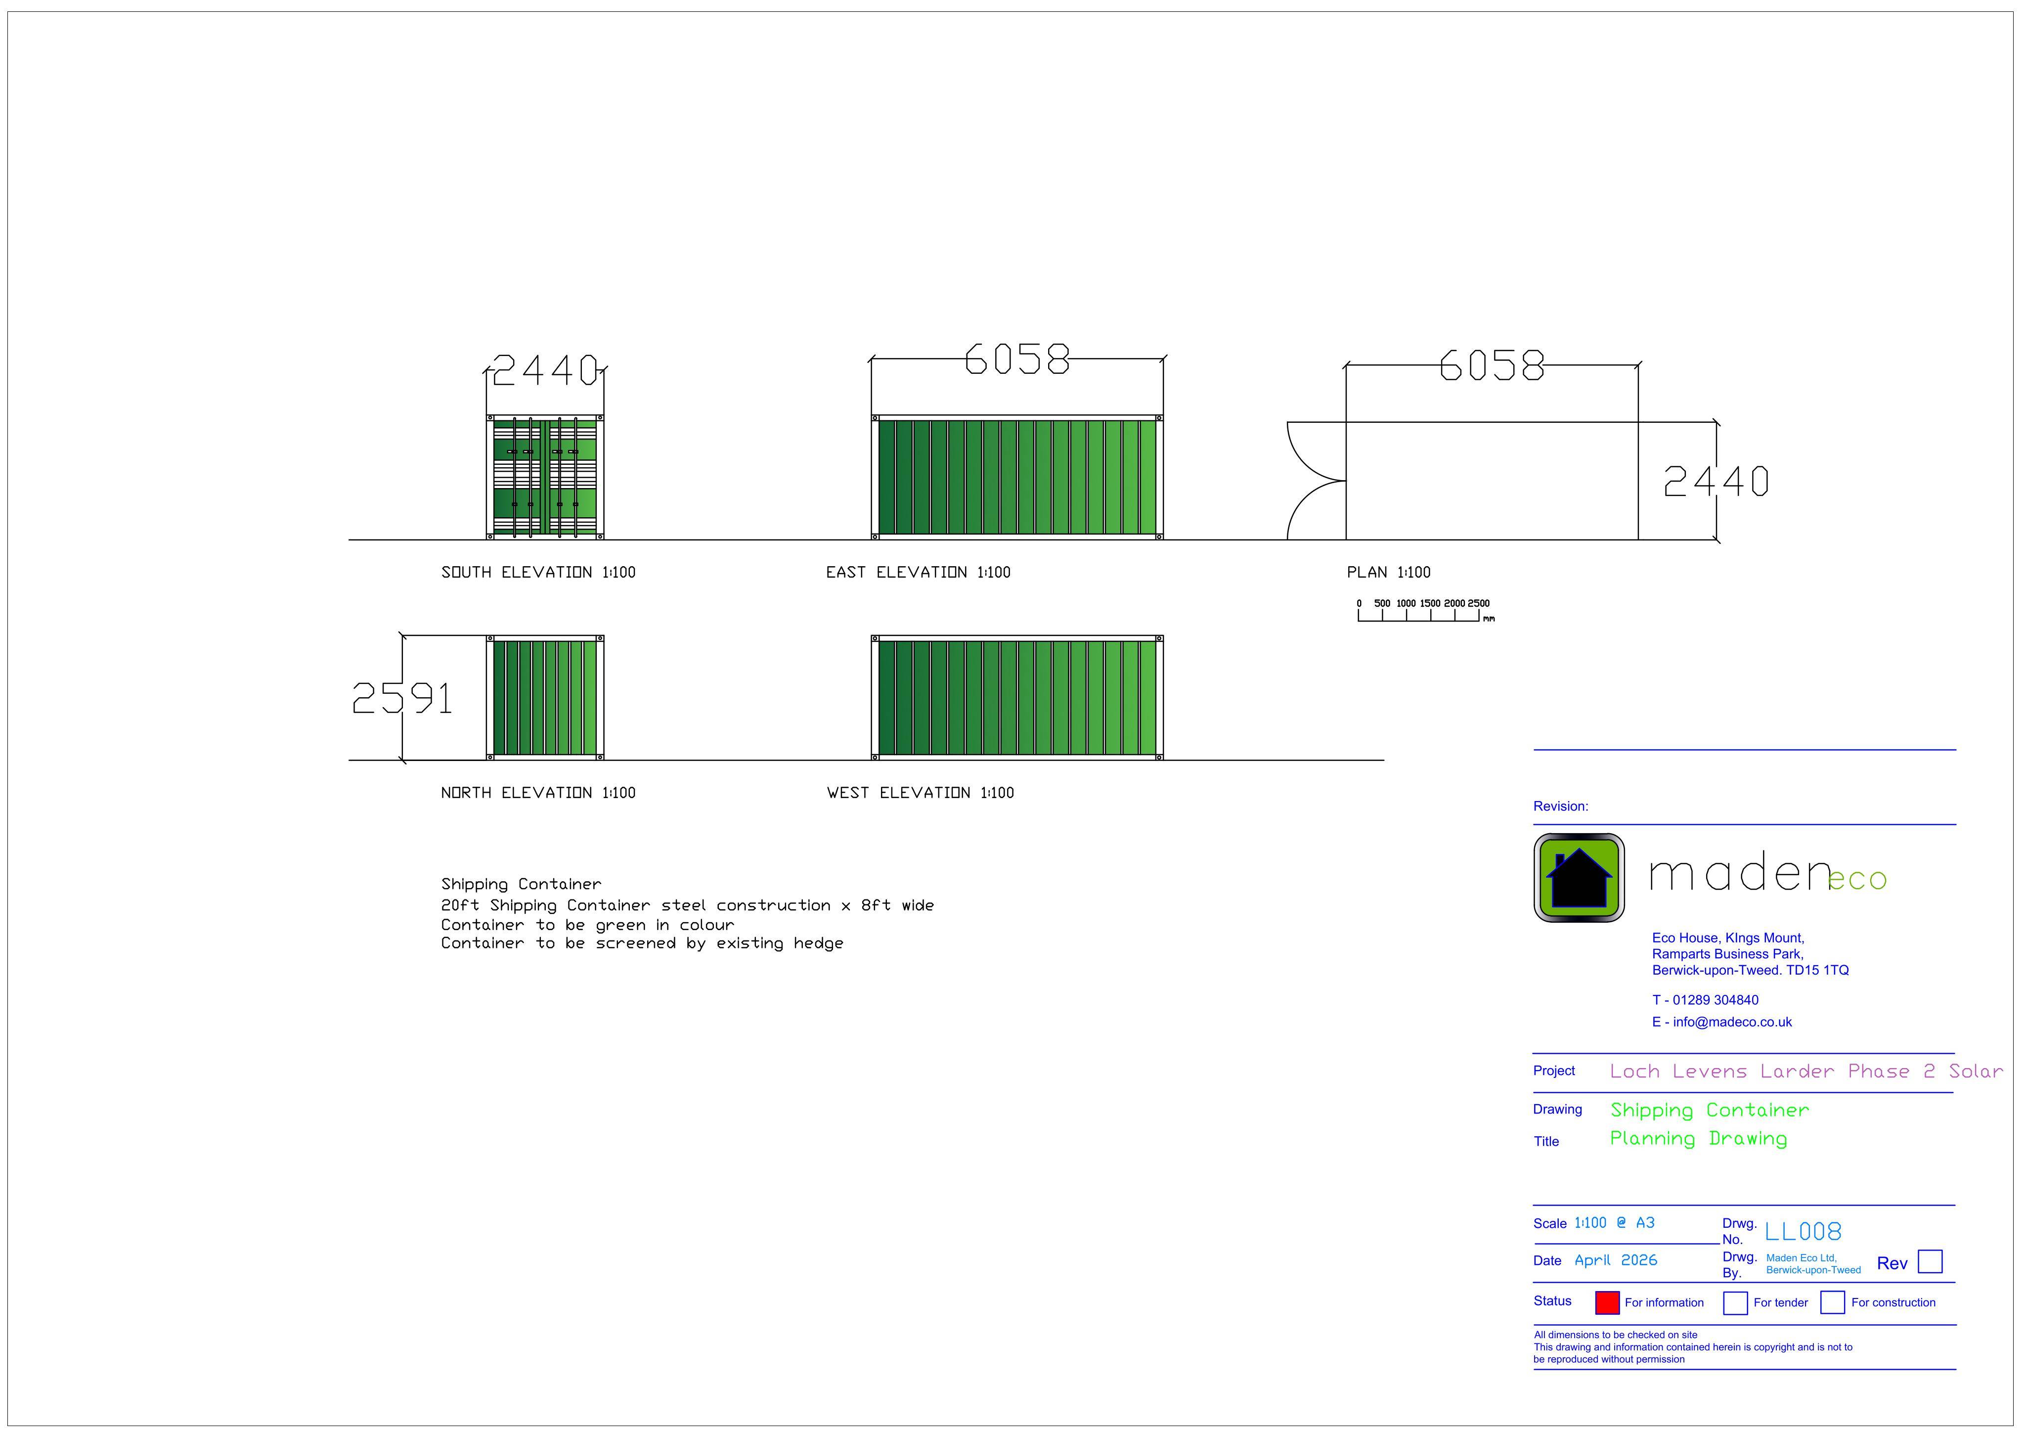Image resolution: width=2025 pixels, height=1432 pixels.
Task: Click the 6058 dimension above the plan
Action: [x=1492, y=365]
